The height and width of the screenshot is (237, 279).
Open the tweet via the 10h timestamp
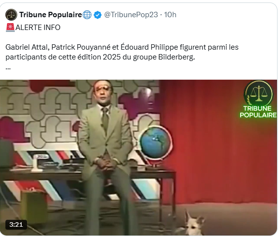coord(170,15)
